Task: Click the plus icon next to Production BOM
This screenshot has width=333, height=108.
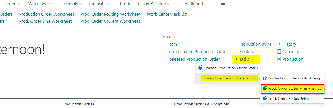Action: (236, 44)
